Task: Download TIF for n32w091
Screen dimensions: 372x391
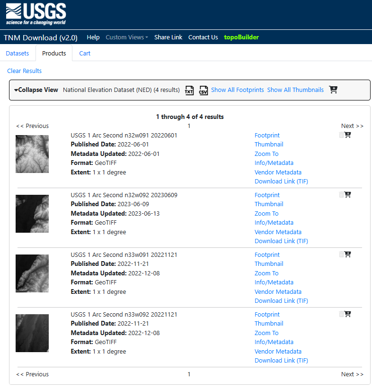Action: tap(281, 182)
